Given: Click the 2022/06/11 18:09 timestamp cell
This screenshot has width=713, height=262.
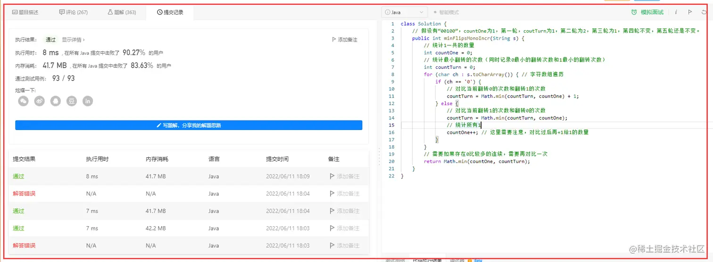Looking at the screenshot, I should (288, 176).
